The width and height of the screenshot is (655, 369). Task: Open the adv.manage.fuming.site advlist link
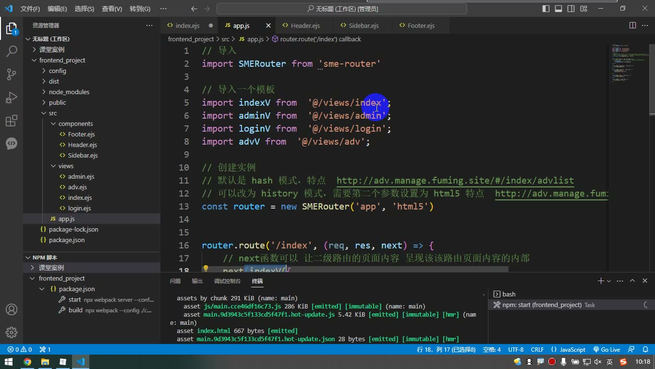455,181
